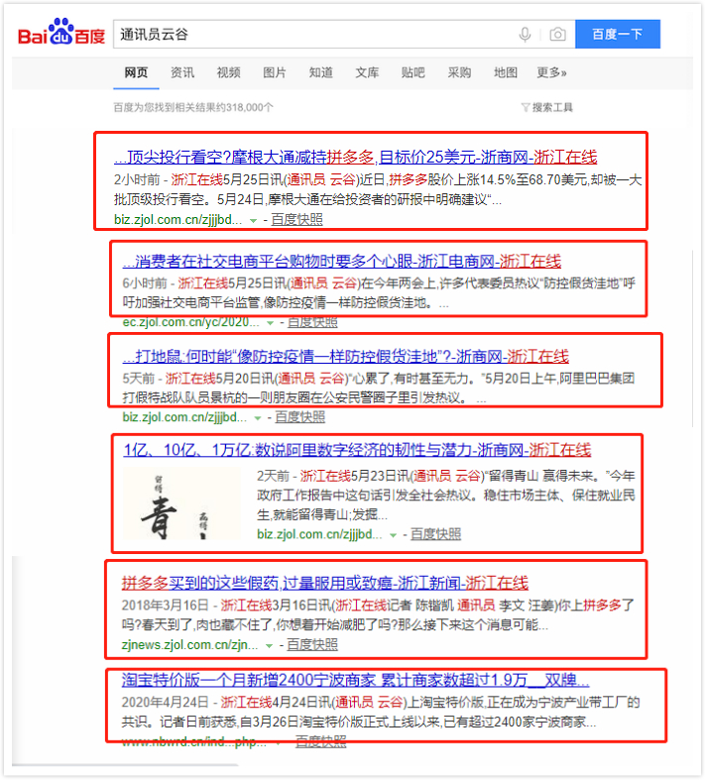Viewport: 705px width, 780px height.
Task: Expand arrow beside zjnews.zjol.com.cn result URL
Action: click(x=269, y=645)
